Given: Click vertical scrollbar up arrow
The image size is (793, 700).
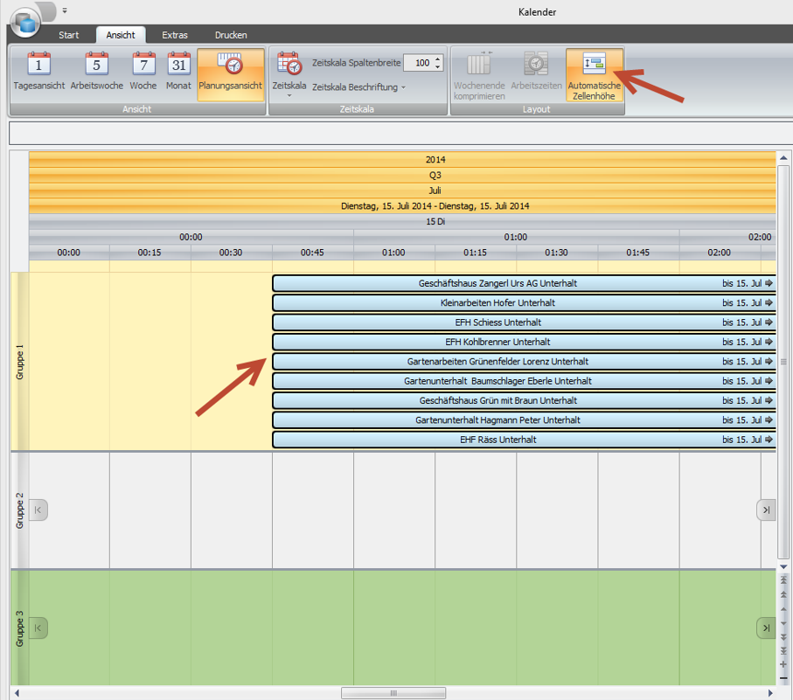Looking at the screenshot, I should (x=783, y=158).
